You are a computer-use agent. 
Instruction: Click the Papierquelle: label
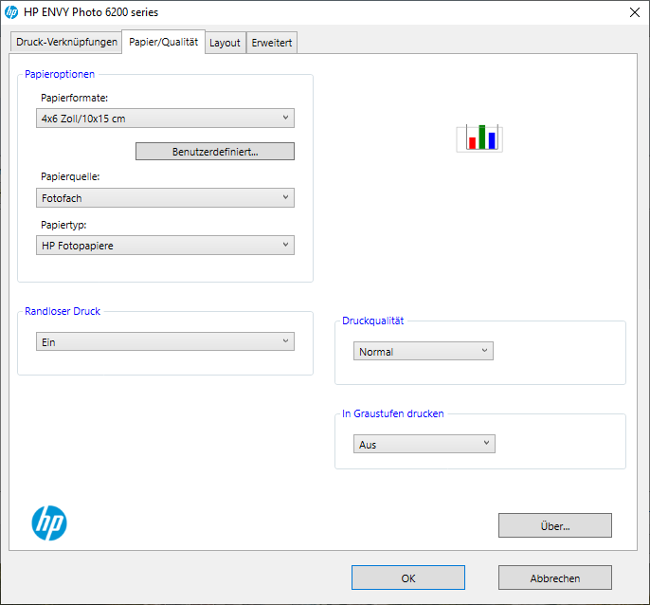70,176
